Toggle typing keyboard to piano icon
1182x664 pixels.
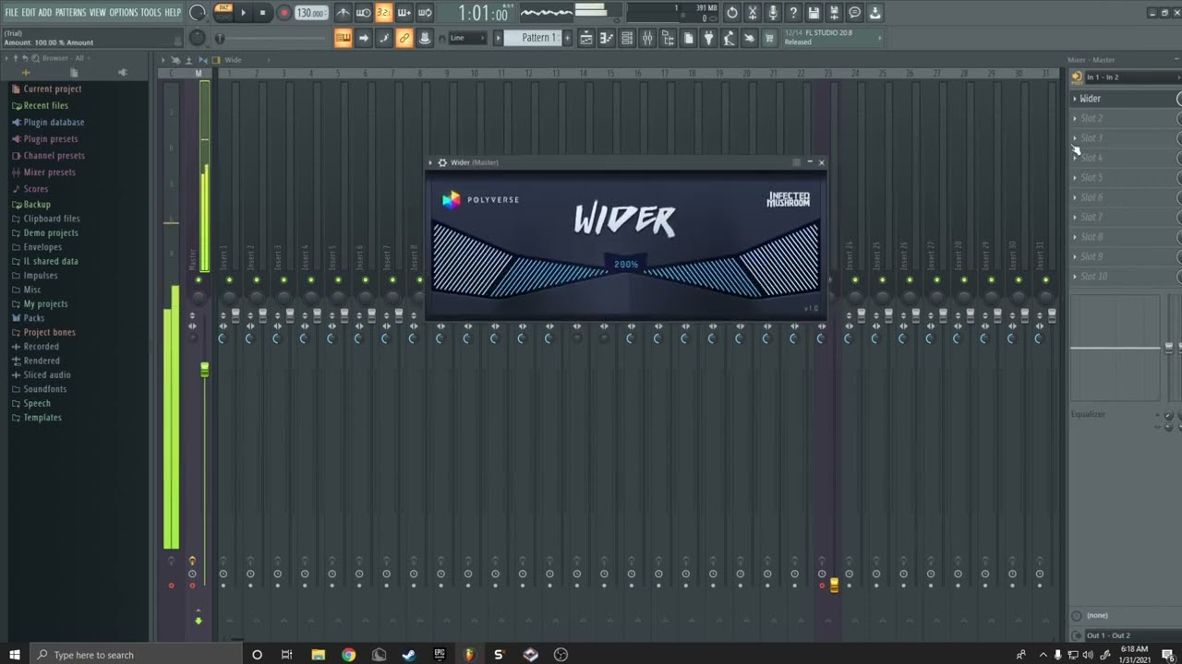(343, 38)
